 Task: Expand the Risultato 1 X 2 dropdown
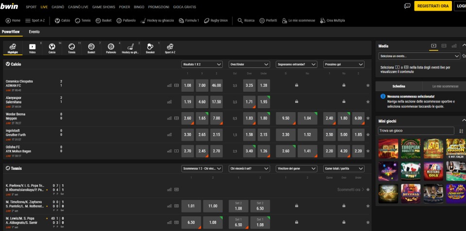tap(202, 64)
